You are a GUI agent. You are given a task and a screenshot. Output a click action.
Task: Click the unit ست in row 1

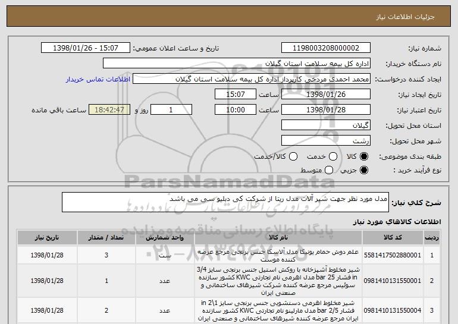[165, 256]
